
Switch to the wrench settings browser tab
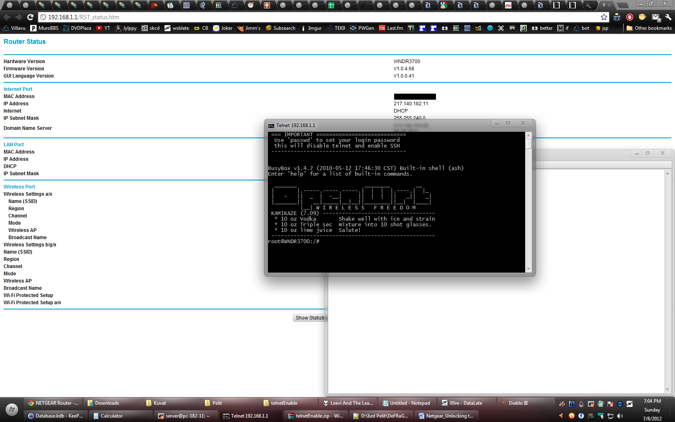coord(589,5)
